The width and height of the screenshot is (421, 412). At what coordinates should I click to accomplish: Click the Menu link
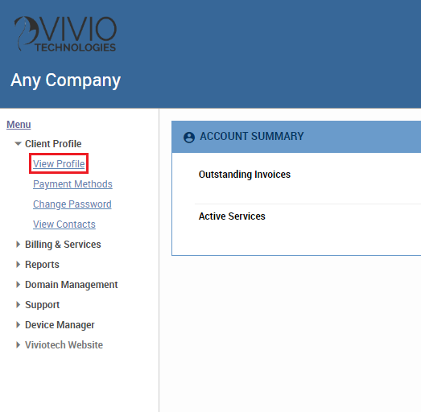[x=19, y=125]
